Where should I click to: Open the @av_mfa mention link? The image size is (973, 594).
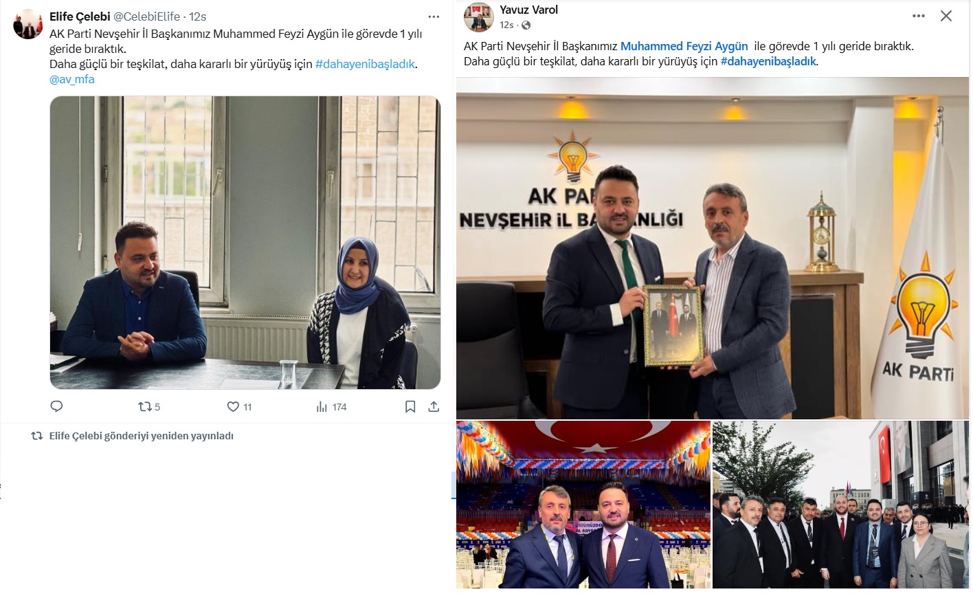pos(72,79)
